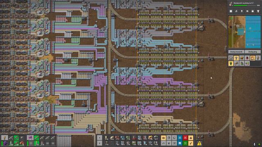Click the square icon left of production statistics

click(x=231, y=11)
